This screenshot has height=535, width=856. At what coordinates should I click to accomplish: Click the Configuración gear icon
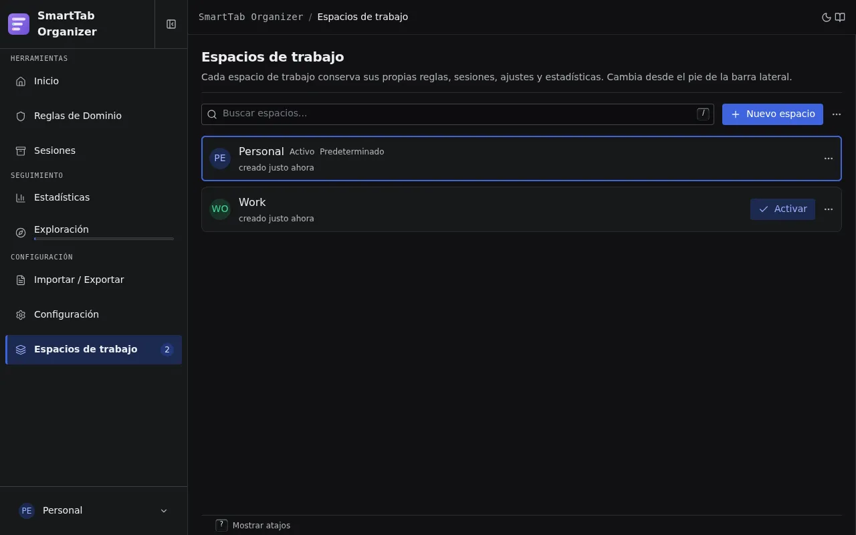click(x=21, y=314)
